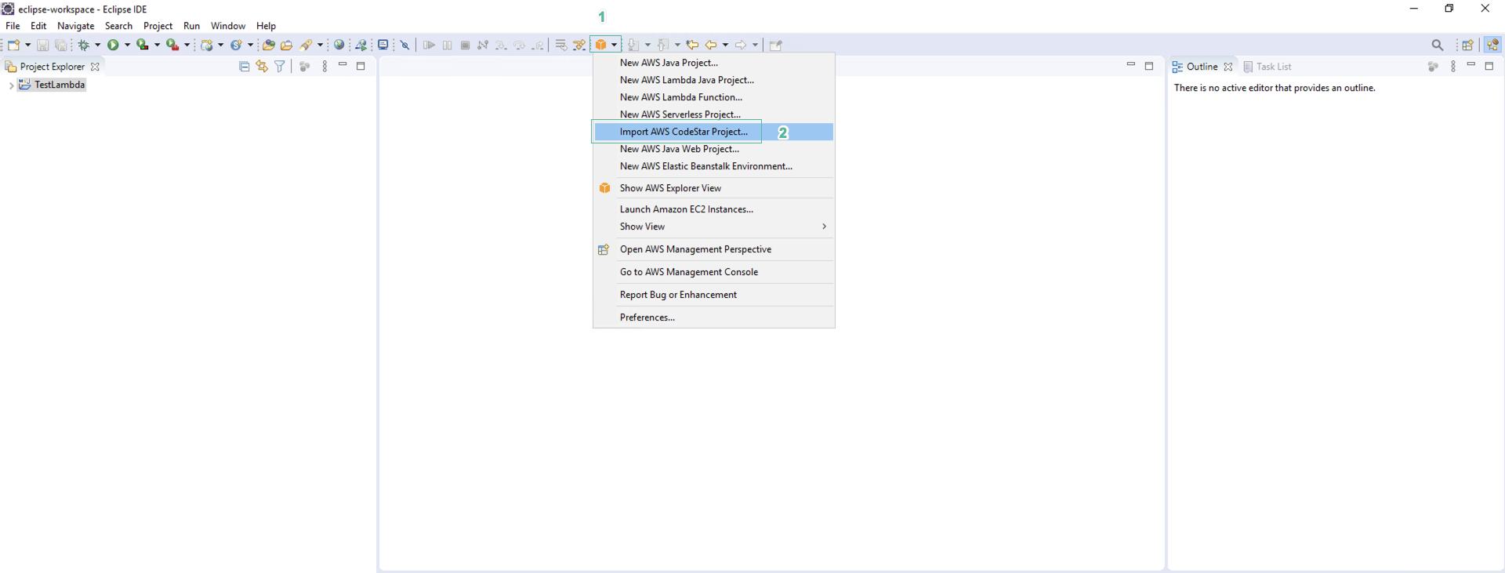This screenshot has width=1505, height=573.
Task: Click the Step Over icon
Action: 520,45
